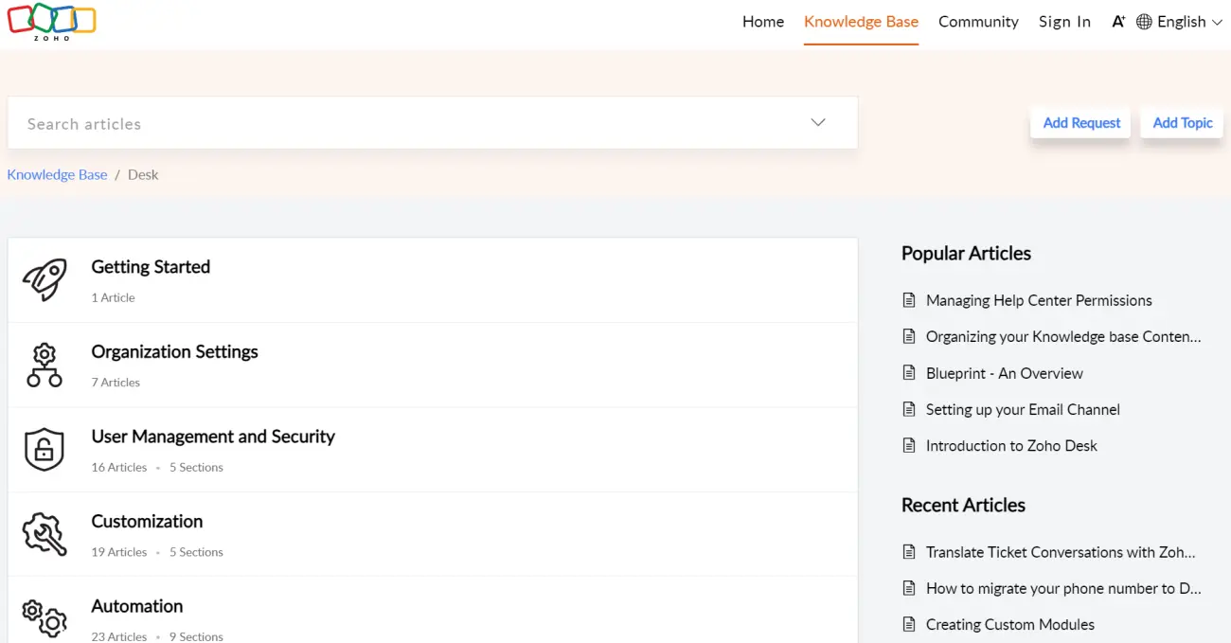Viewport: 1231px width, 643px height.
Task: Open Managing Help Center Permissions article
Action: pos(1039,300)
